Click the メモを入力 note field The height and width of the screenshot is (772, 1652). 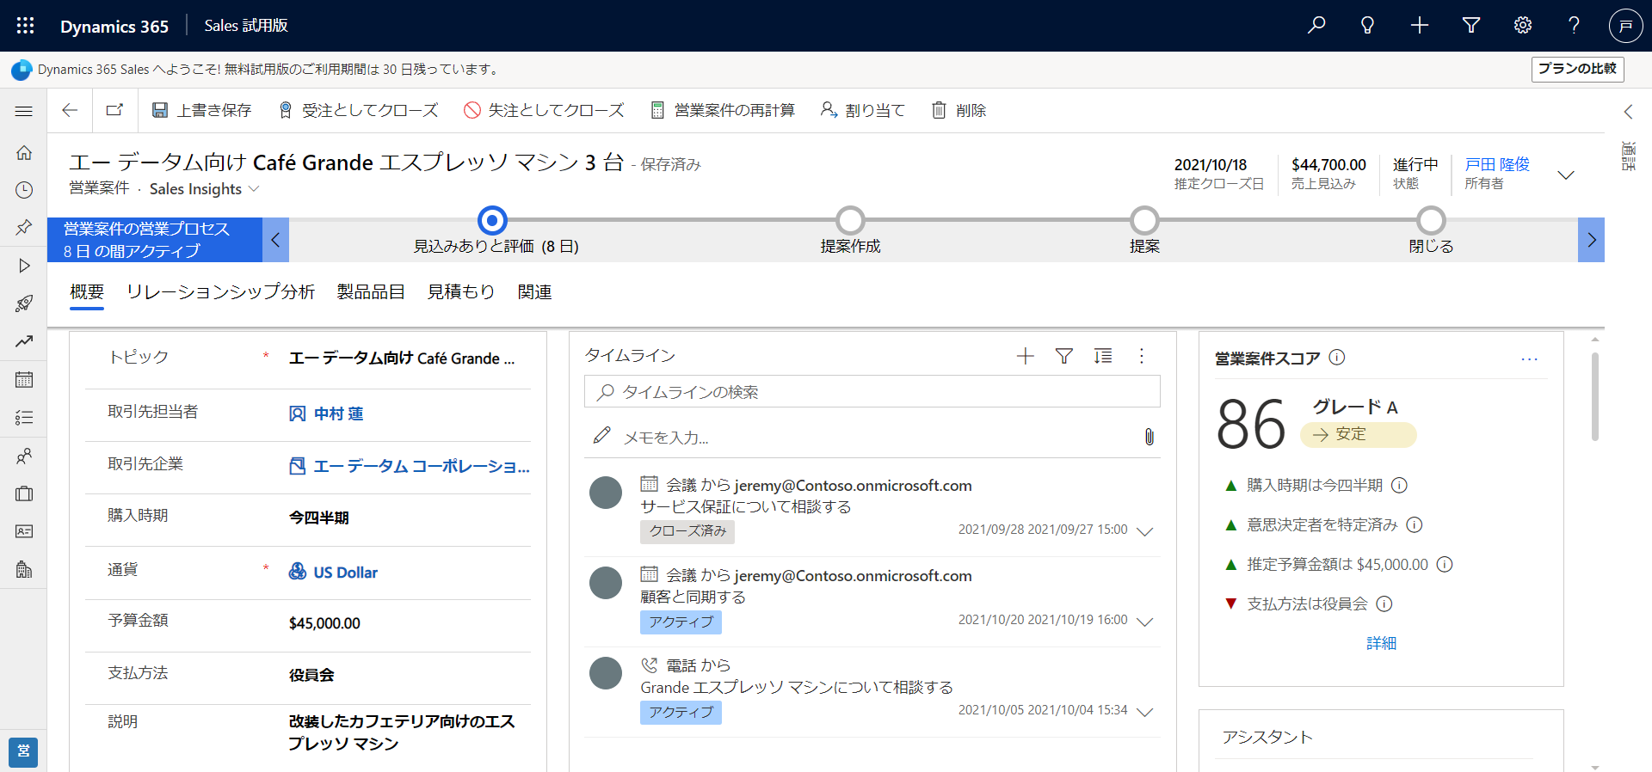(872, 437)
